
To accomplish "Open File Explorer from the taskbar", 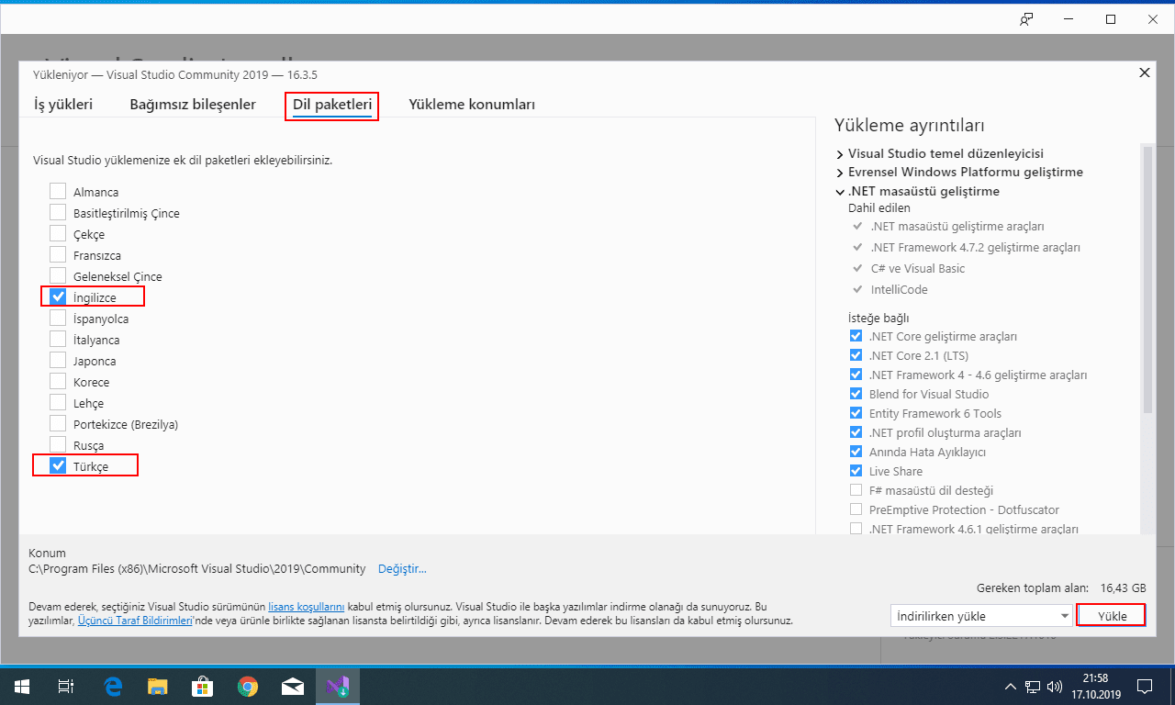I will 159,686.
